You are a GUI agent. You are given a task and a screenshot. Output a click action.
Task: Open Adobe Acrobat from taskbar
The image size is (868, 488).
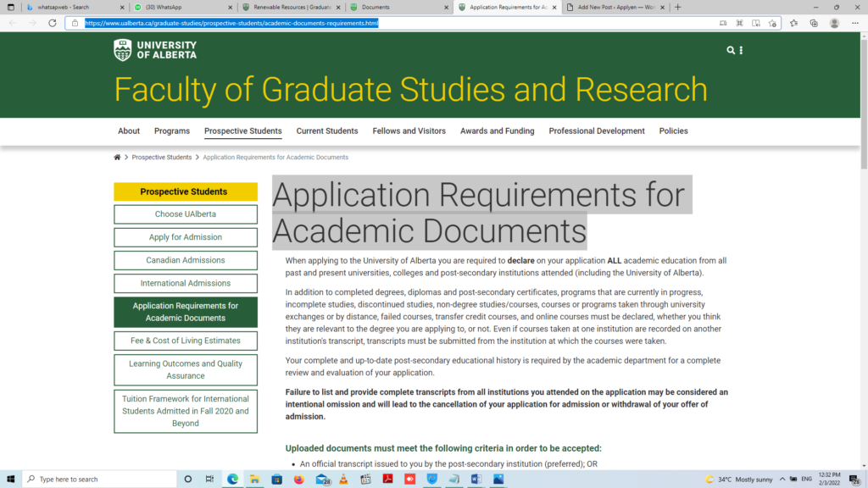(387, 480)
